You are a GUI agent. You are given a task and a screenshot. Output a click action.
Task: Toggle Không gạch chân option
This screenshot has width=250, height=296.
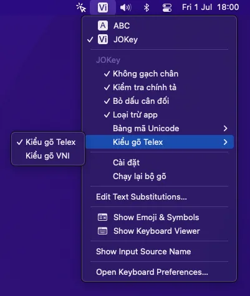160,74
